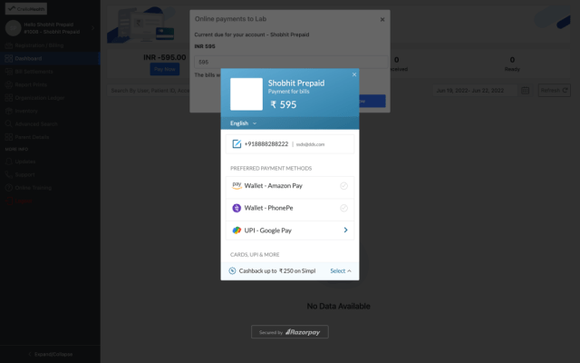Click the Report Prints printer icon

[9, 84]
